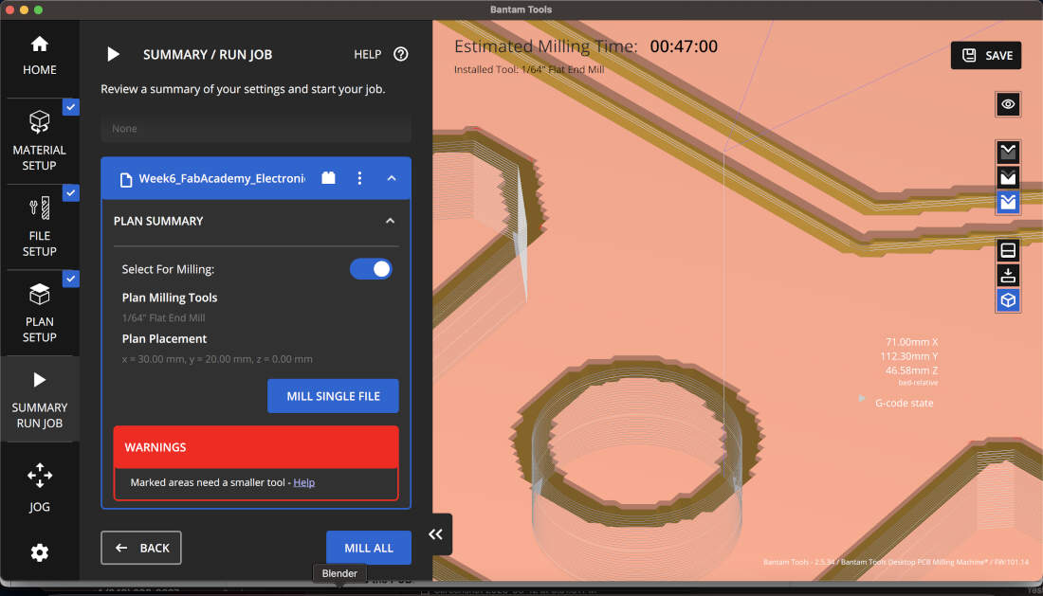This screenshot has width=1043, height=596.
Task: Click the Summary / Run Job play icon
Action: (113, 55)
